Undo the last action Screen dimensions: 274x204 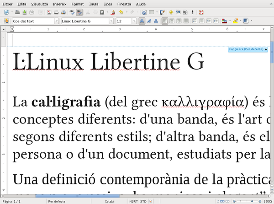[121, 12]
